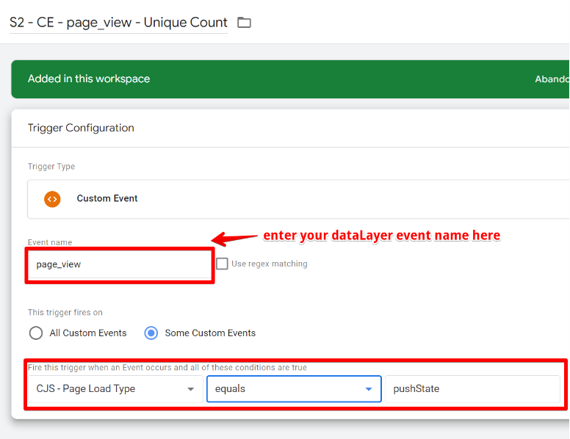Click the folder icon beside trigger name
This screenshot has width=570, height=439.
244,23
